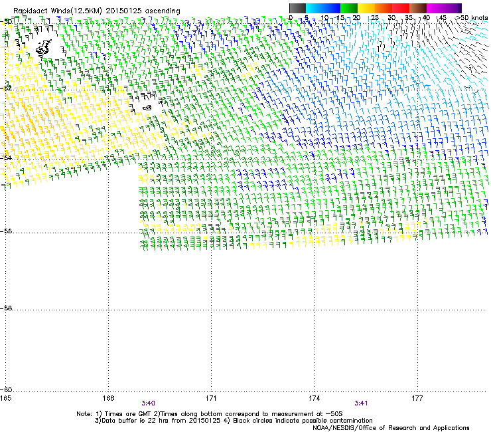Click the legend label '30'
This screenshot has height=432, width=491.
tap(391, 17)
